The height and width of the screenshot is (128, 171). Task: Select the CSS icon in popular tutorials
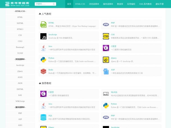pos(106,36)
